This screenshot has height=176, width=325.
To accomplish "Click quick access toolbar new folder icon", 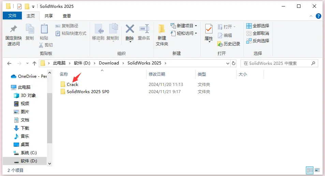I will click(27, 6).
